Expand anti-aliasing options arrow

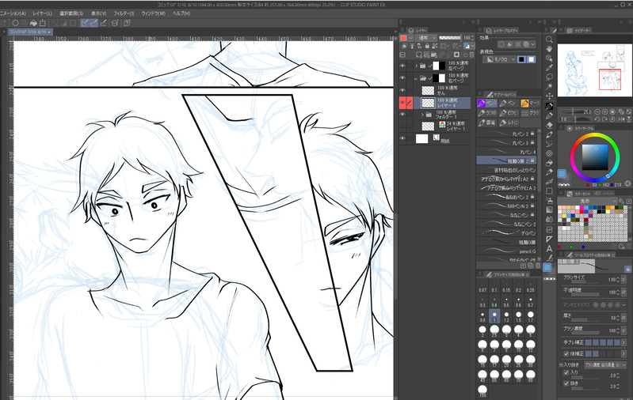[x=623, y=305]
